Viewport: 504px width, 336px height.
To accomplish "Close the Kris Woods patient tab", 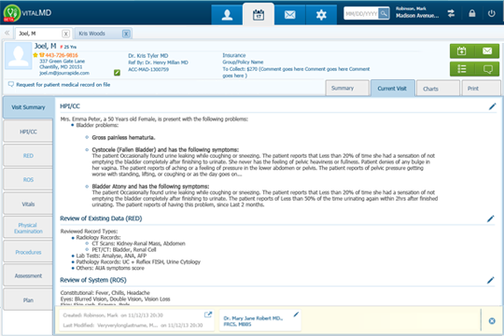I will click(x=126, y=34).
